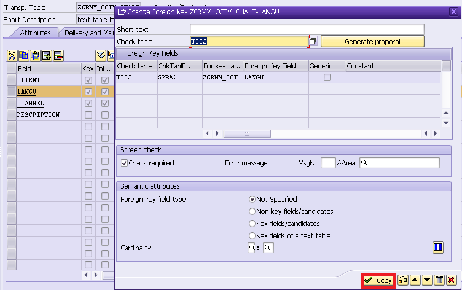Select Key fields/candidates radio button
This screenshot has height=290, width=462.
point(252,224)
